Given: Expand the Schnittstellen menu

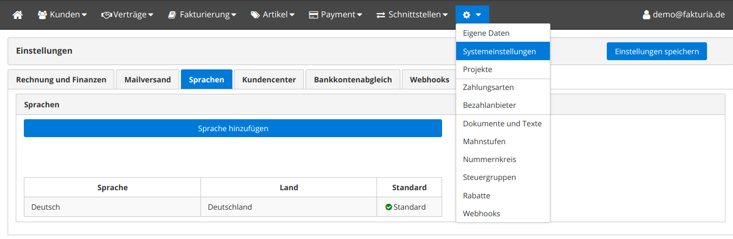Looking at the screenshot, I should [x=412, y=15].
